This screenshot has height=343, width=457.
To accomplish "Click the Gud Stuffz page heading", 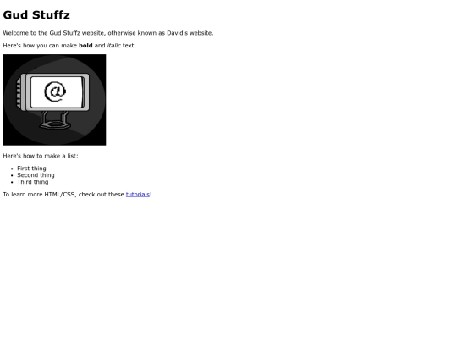I will pyautogui.click(x=36, y=15).
